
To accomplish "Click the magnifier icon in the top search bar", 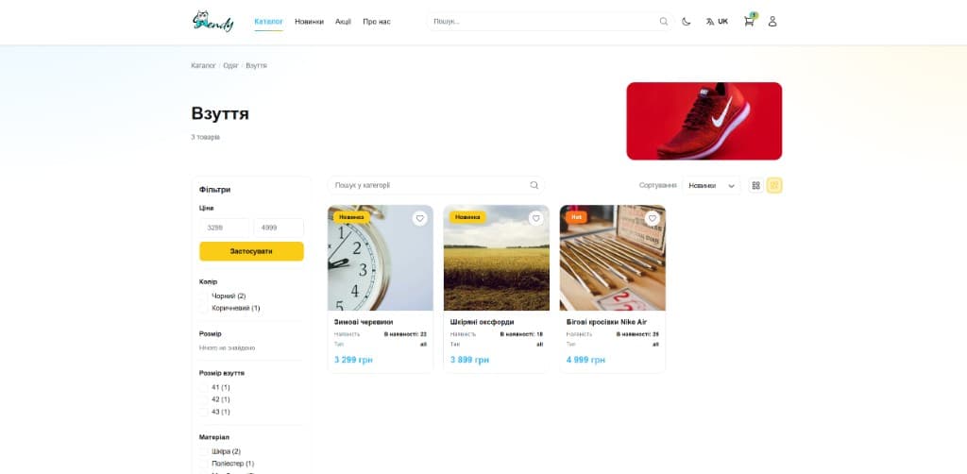I will point(664,22).
